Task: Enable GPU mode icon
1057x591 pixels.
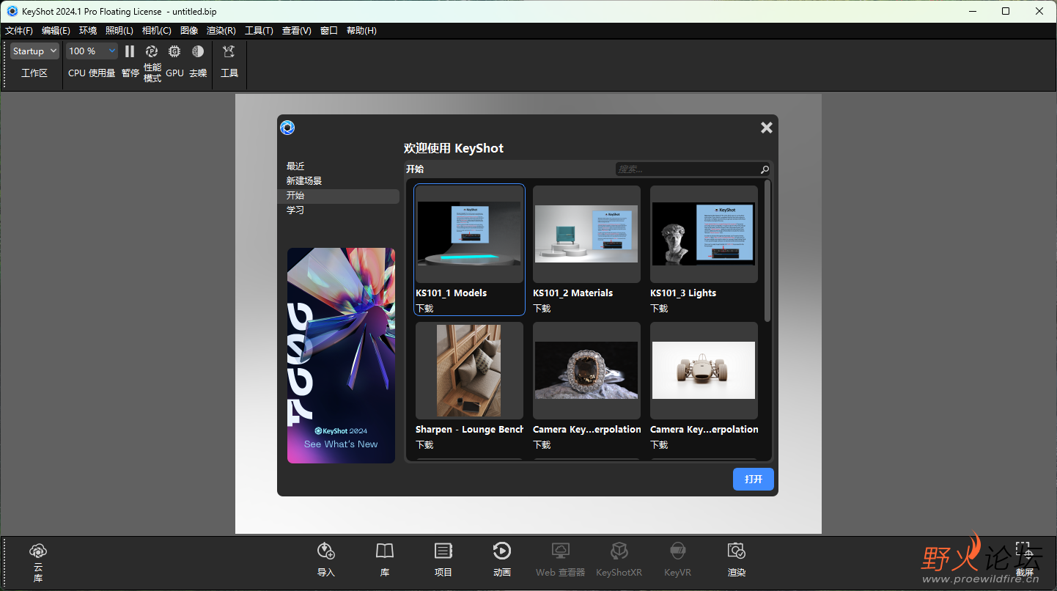Action: pos(174,51)
